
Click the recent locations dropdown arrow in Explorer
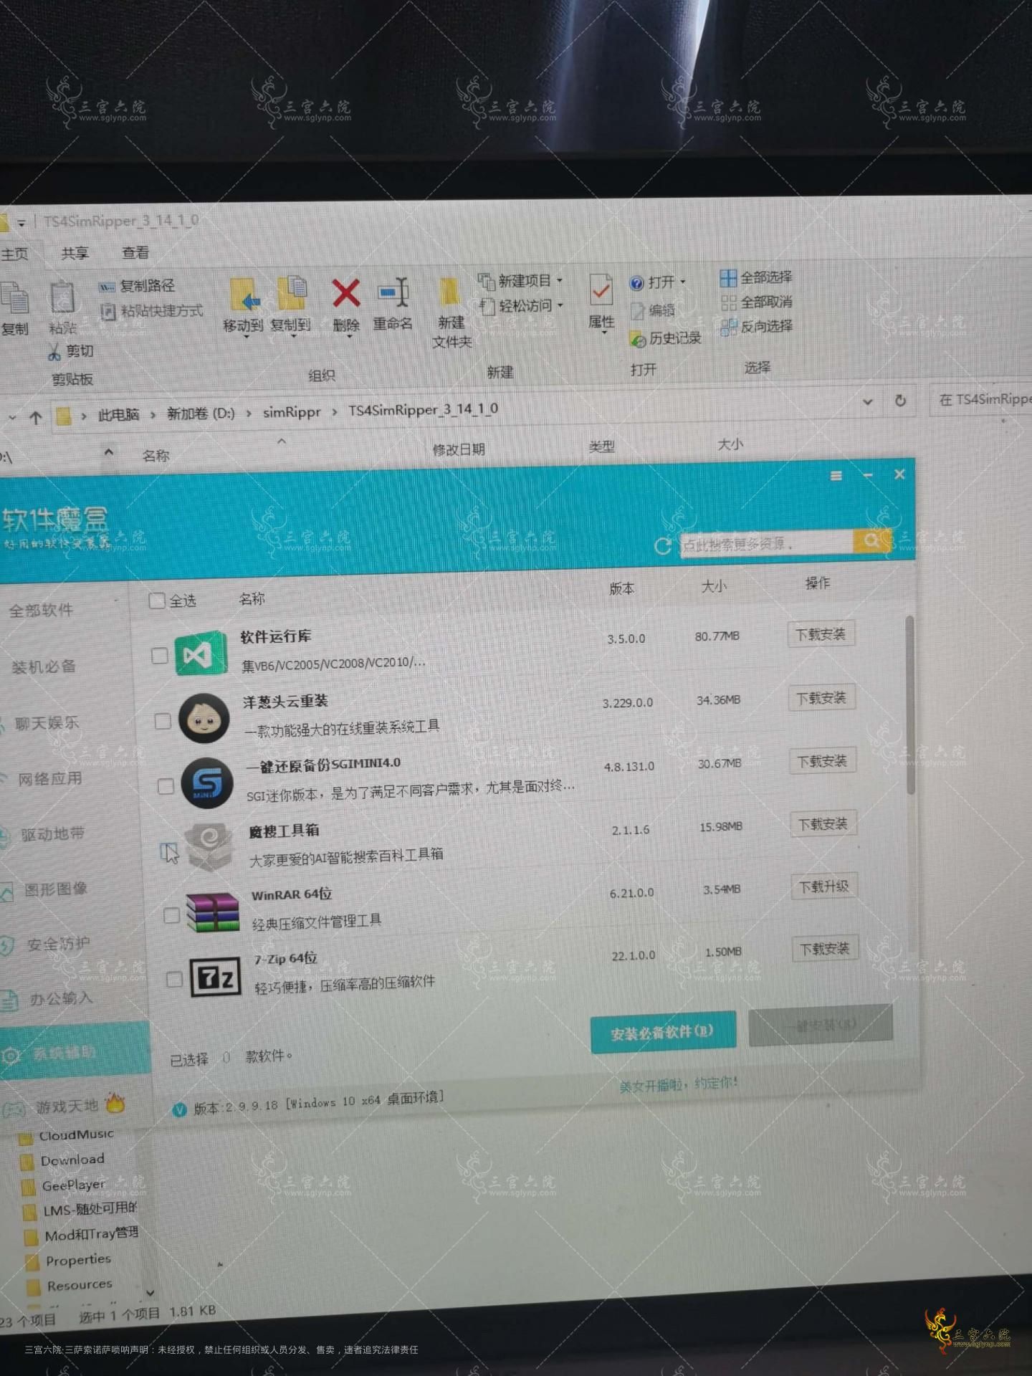click(12, 417)
